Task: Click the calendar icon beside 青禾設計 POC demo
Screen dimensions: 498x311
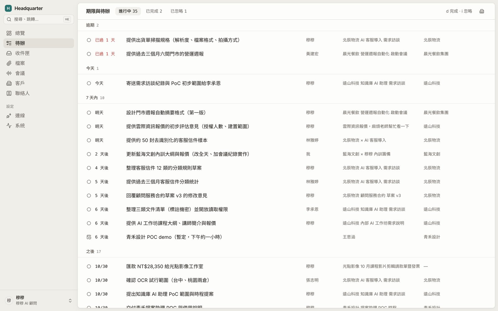Action: click(89, 237)
